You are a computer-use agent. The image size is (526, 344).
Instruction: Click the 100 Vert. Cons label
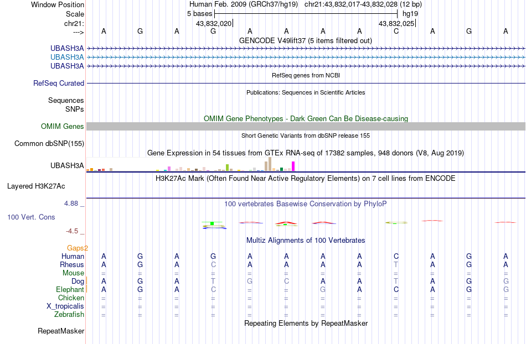click(31, 217)
